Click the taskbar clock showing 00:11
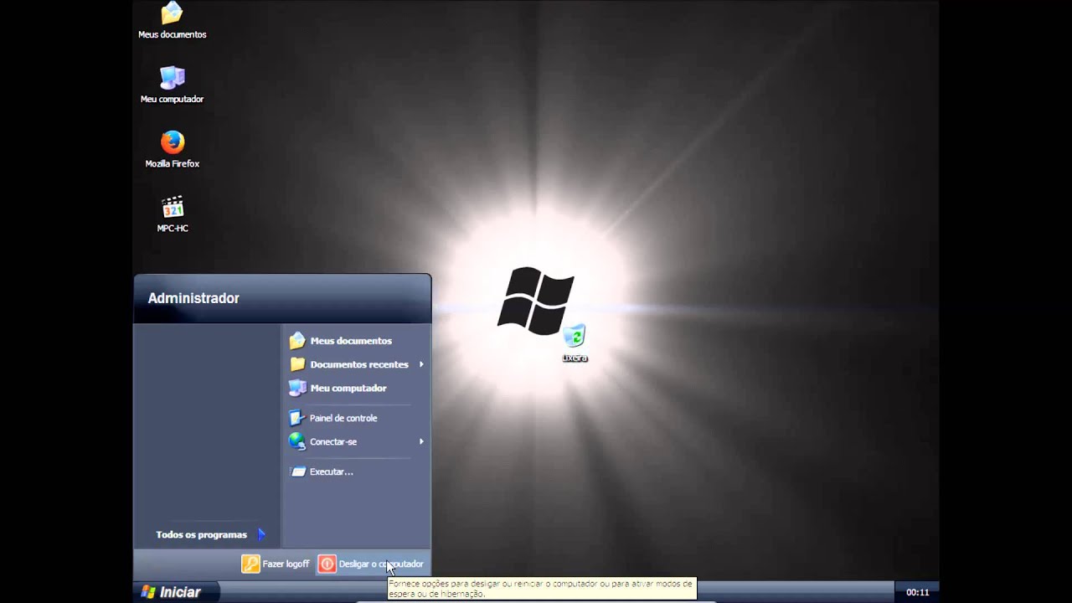Viewport: 1072px width, 603px height. coord(917,592)
